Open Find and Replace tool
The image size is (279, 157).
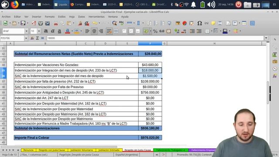pos(114,23)
